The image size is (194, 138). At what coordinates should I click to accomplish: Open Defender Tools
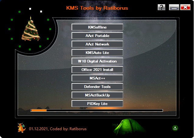point(97,87)
